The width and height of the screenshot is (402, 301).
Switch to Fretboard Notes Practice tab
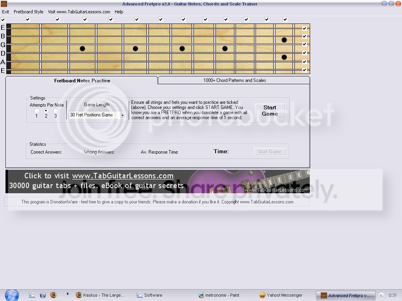pos(82,81)
